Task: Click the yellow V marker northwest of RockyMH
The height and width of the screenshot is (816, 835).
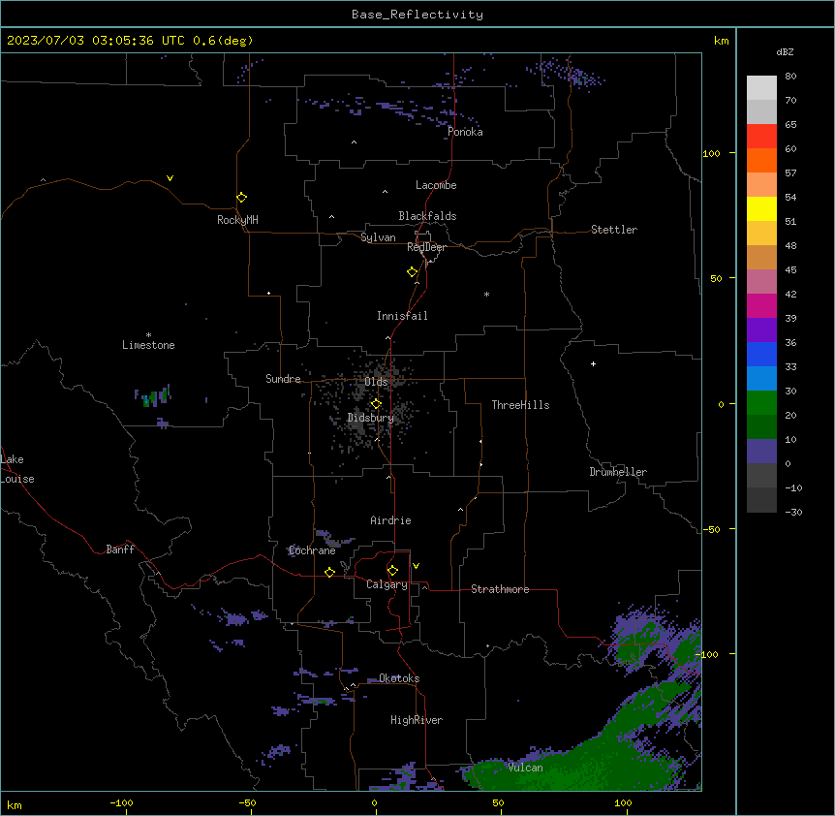Action: click(170, 178)
